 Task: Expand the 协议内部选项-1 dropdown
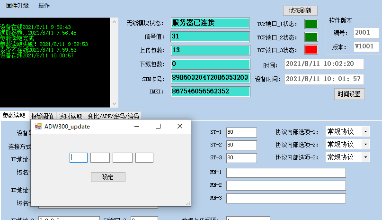pyautogui.click(x=365, y=131)
